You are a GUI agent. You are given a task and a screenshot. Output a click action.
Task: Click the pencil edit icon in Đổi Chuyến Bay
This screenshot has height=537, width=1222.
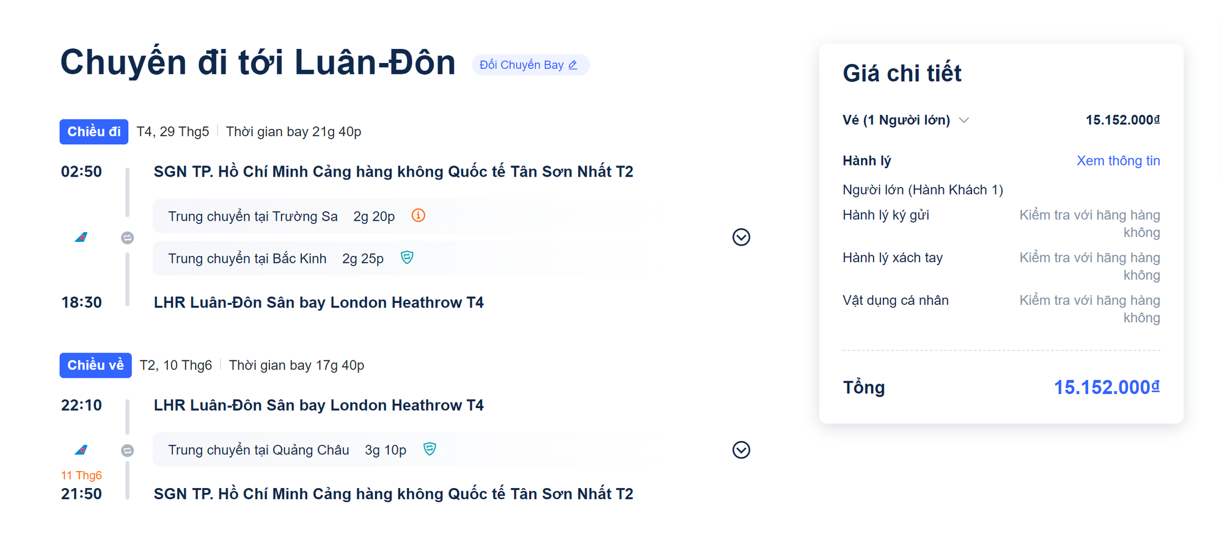(x=573, y=65)
